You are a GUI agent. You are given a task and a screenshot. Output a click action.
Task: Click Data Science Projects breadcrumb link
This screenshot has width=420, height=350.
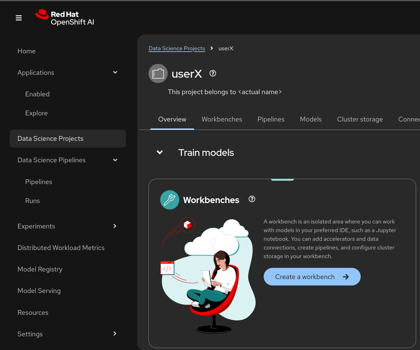tap(177, 48)
